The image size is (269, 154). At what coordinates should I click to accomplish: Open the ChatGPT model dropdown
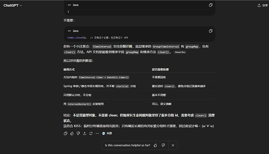pyautogui.click(x=13, y=5)
